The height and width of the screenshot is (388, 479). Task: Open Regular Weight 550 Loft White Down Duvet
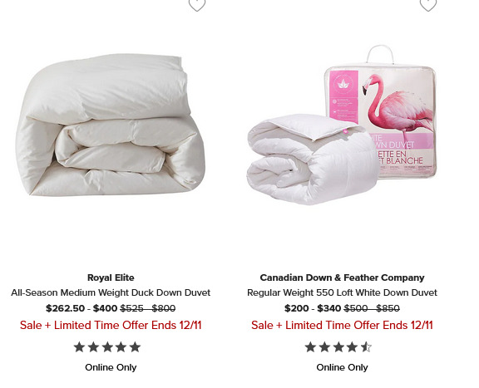342,292
